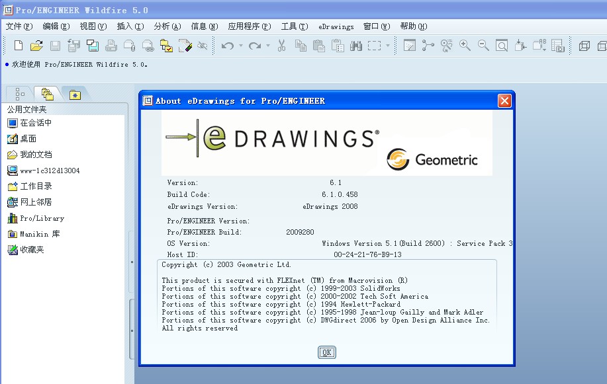Switch to the Folder Browser navigator tab
Image resolution: width=607 pixels, height=384 pixels.
coord(47,94)
